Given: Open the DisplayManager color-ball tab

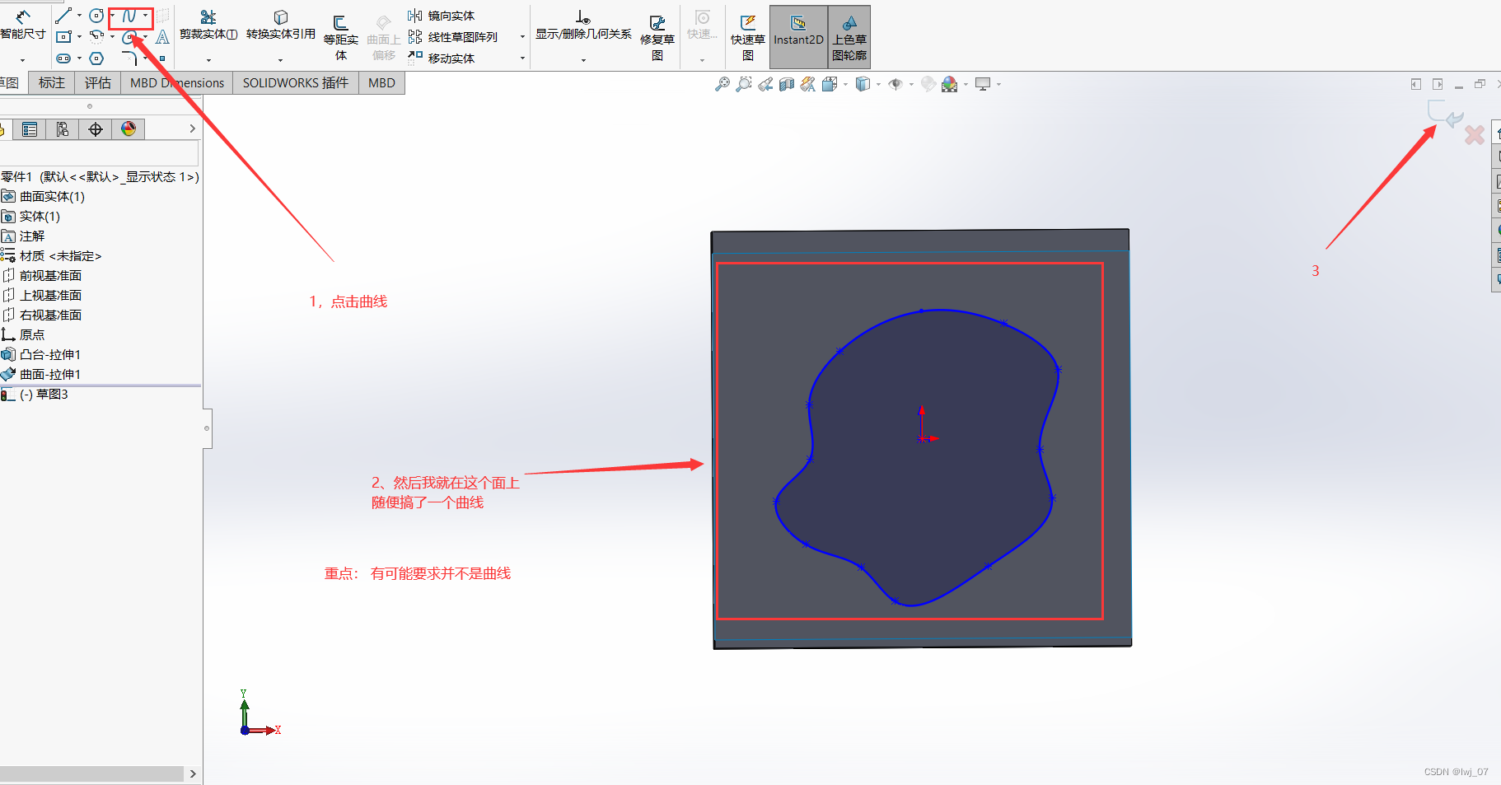Looking at the screenshot, I should [129, 129].
